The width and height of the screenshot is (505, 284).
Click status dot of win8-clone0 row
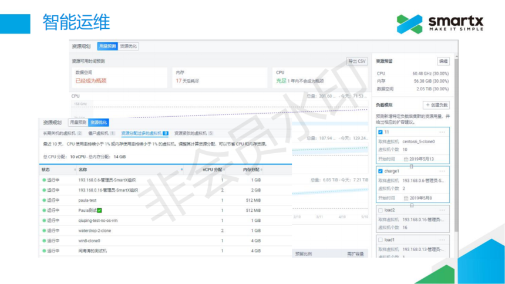point(44,241)
